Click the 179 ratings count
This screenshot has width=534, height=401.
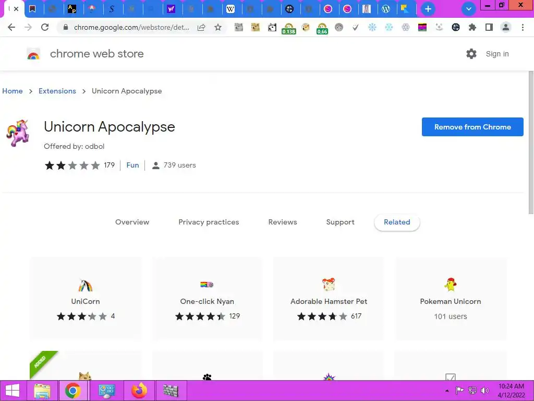tap(110, 165)
